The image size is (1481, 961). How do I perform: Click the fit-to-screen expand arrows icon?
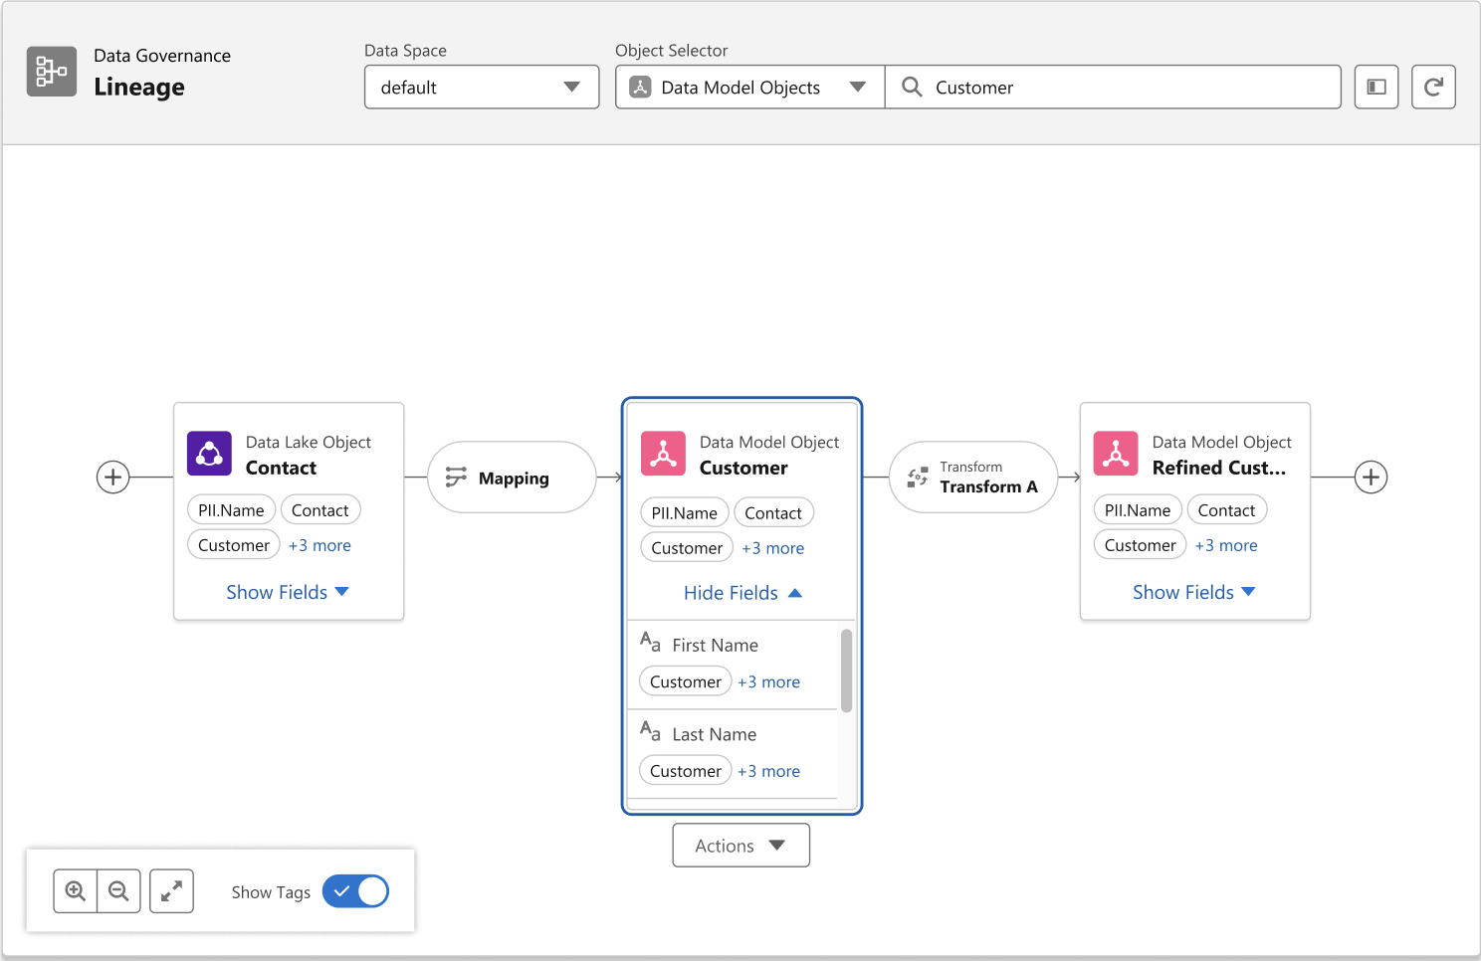click(171, 891)
